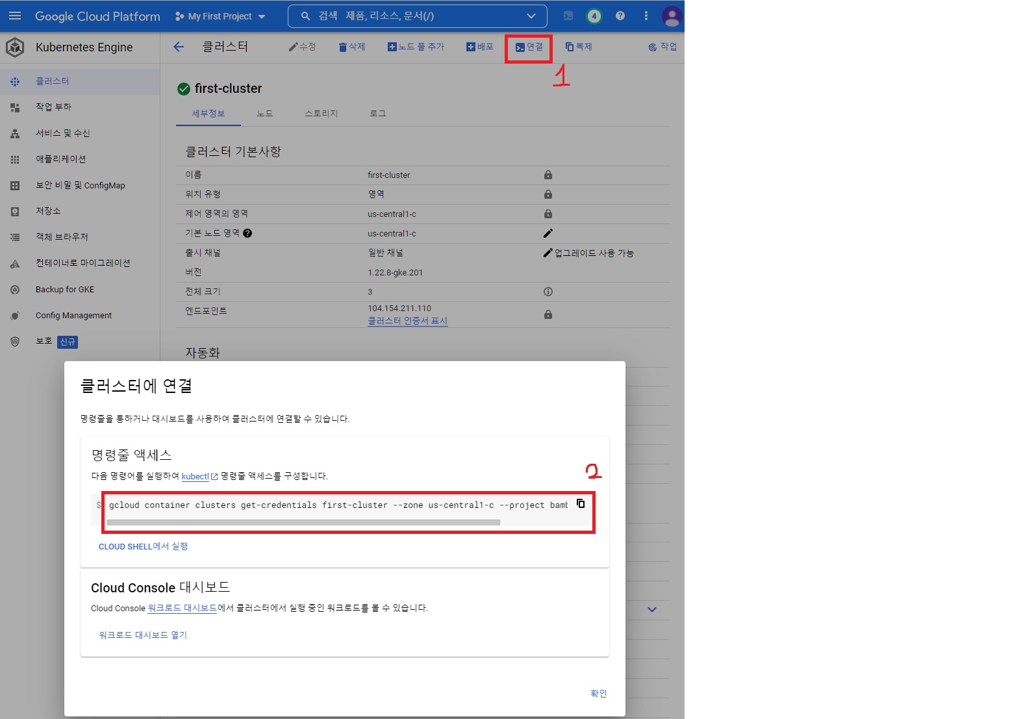
Task: Click the 1.22.8-gke.201 version value
Action: 395,273
